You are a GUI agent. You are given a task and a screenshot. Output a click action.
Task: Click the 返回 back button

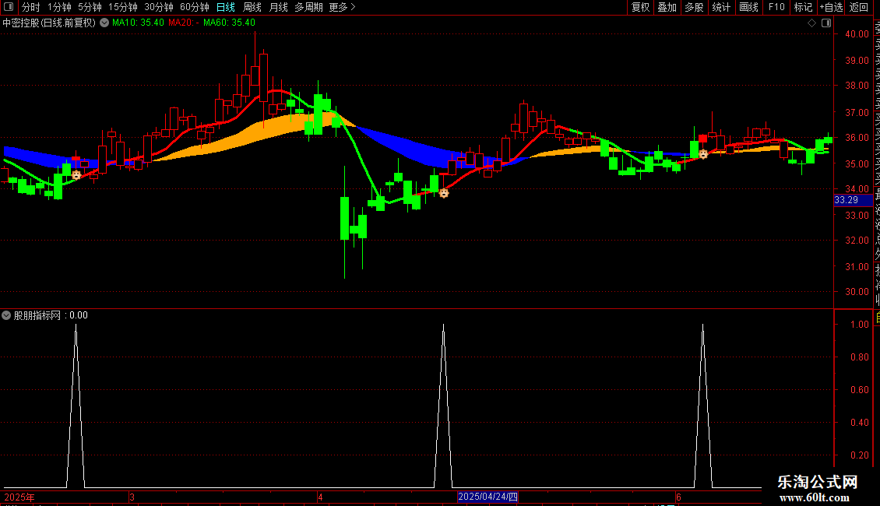tap(859, 7)
